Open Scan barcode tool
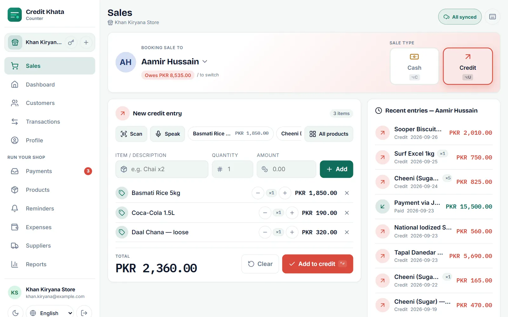The width and height of the screenshot is (508, 317). (x=131, y=134)
